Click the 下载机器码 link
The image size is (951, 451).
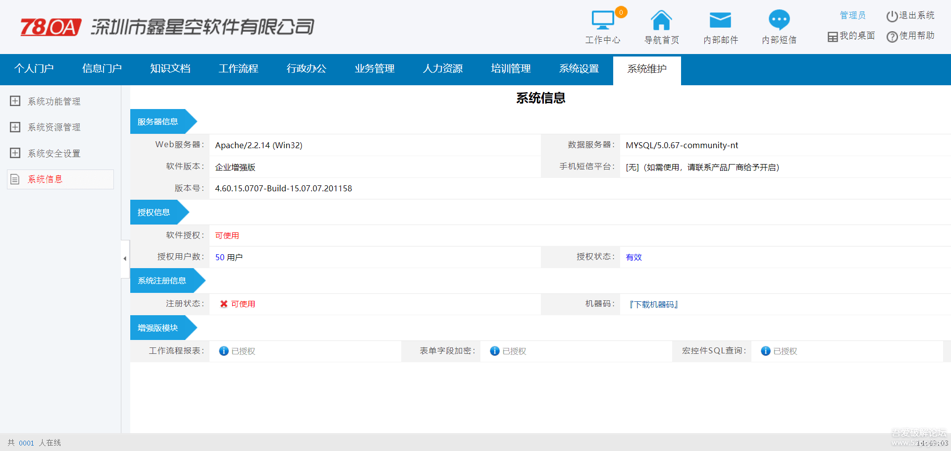(x=653, y=304)
